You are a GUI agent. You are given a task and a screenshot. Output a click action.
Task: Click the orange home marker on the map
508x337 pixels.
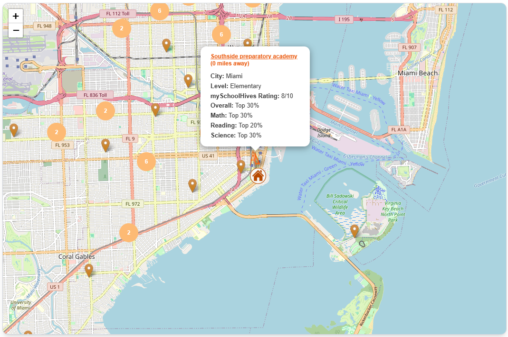pyautogui.click(x=258, y=177)
